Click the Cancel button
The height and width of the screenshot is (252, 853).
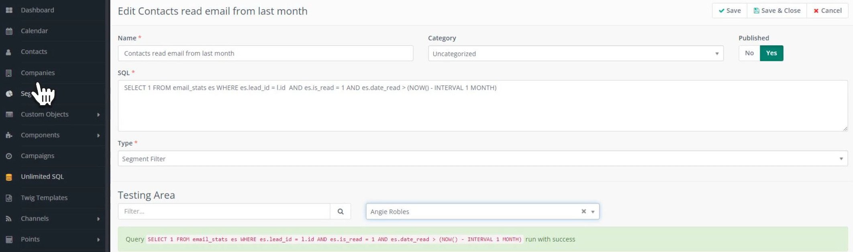point(827,11)
